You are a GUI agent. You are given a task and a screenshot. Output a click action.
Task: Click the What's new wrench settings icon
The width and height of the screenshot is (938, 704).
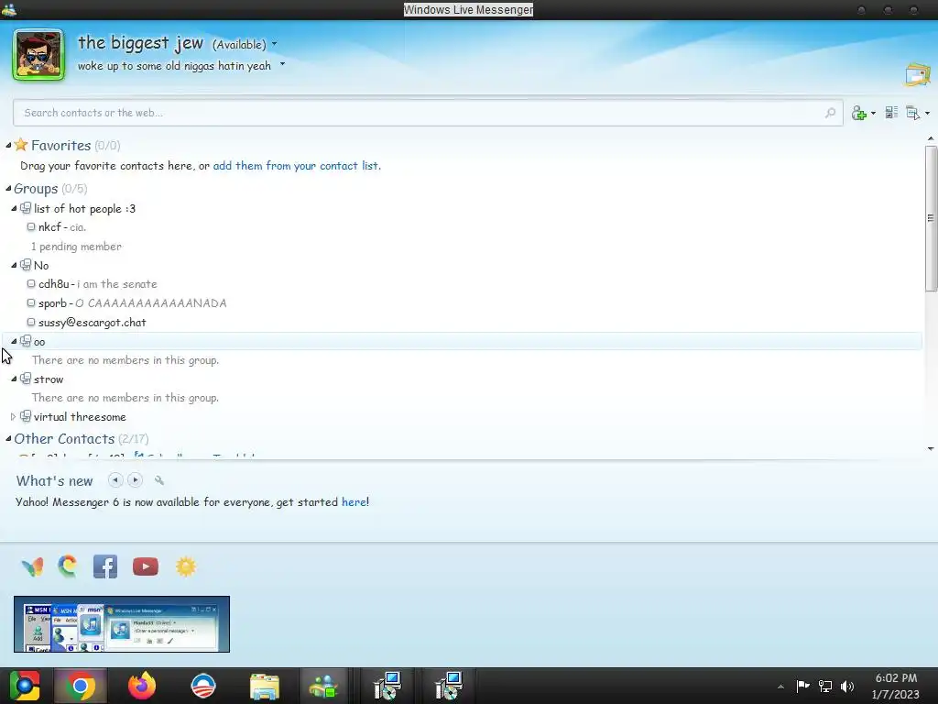tap(159, 480)
